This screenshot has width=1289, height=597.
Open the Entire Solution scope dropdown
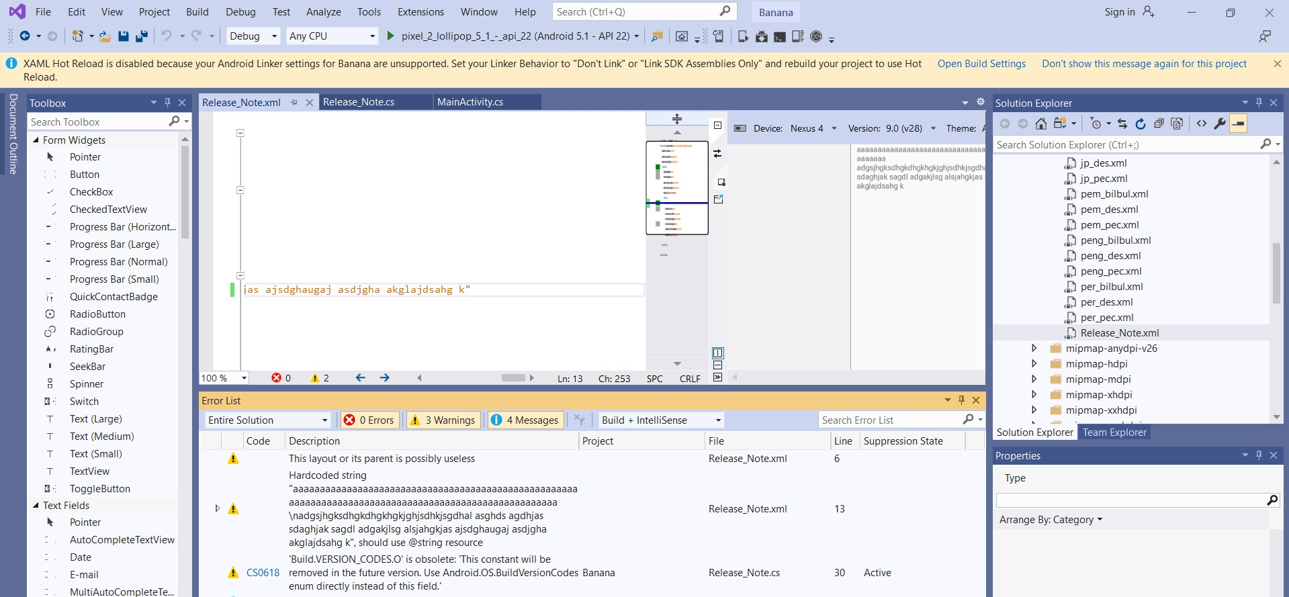268,420
